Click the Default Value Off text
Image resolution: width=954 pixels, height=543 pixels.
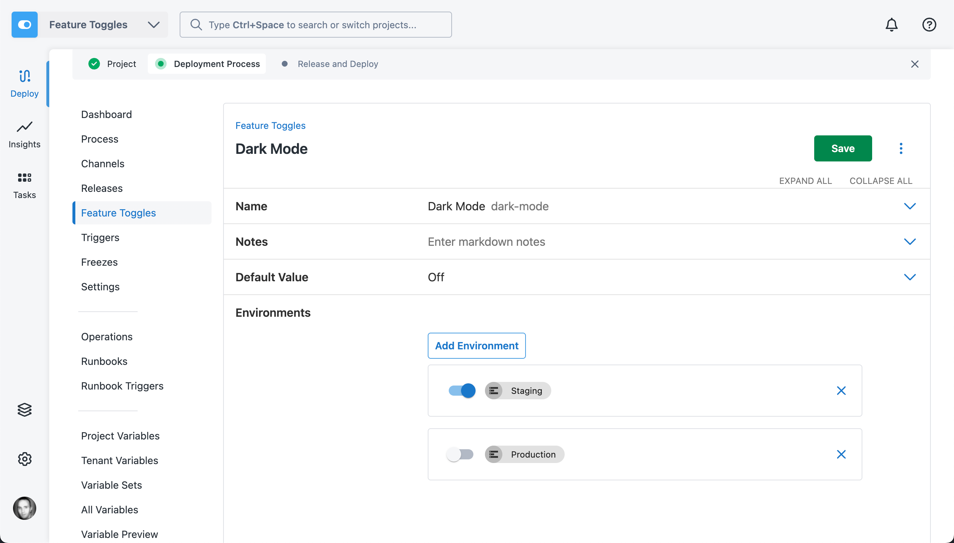(x=436, y=277)
